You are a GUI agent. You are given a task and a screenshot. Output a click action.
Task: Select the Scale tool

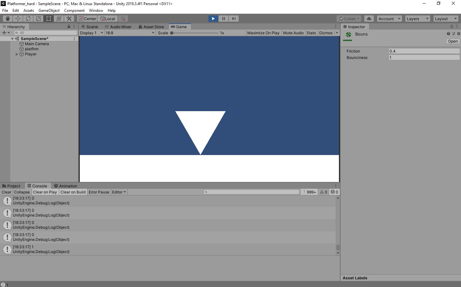38,19
